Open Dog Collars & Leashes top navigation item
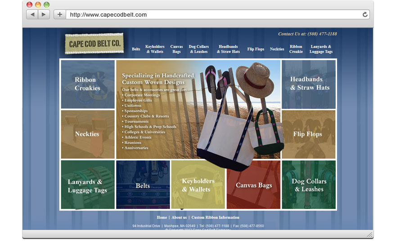 coord(199,49)
